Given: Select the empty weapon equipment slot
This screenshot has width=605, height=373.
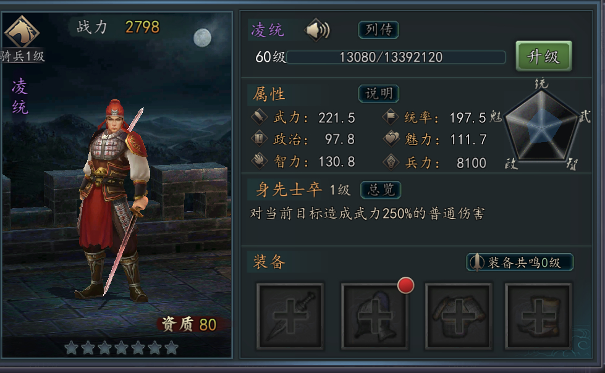Looking at the screenshot, I should point(290,316).
